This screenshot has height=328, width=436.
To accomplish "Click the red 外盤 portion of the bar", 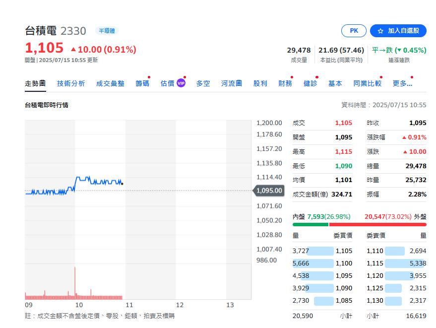I will tap(377, 224).
